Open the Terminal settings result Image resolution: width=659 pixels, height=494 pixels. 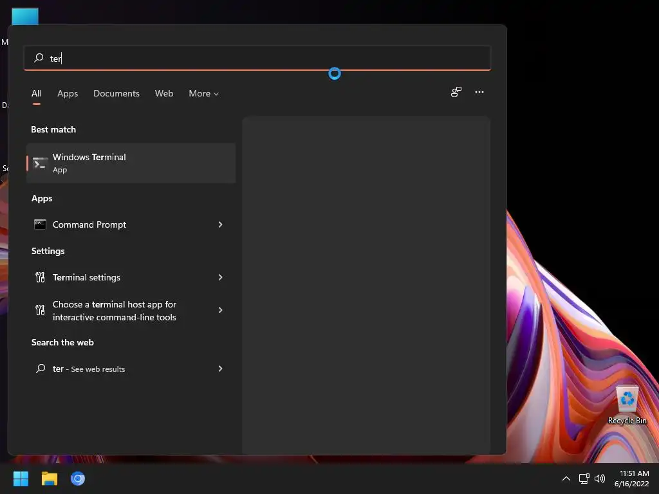click(131, 277)
